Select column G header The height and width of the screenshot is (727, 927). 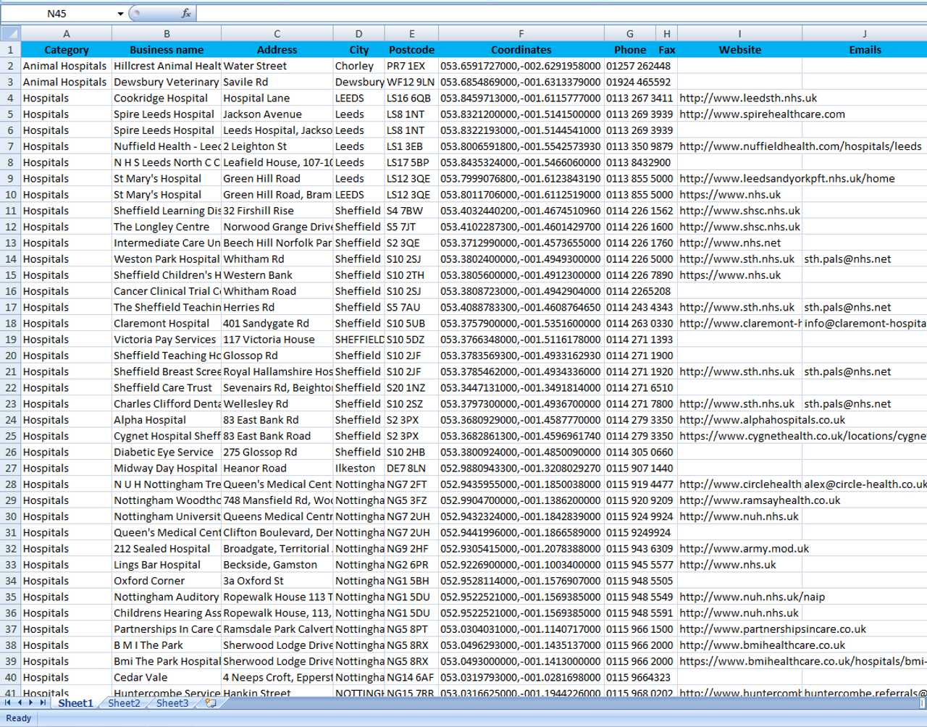tap(630, 33)
